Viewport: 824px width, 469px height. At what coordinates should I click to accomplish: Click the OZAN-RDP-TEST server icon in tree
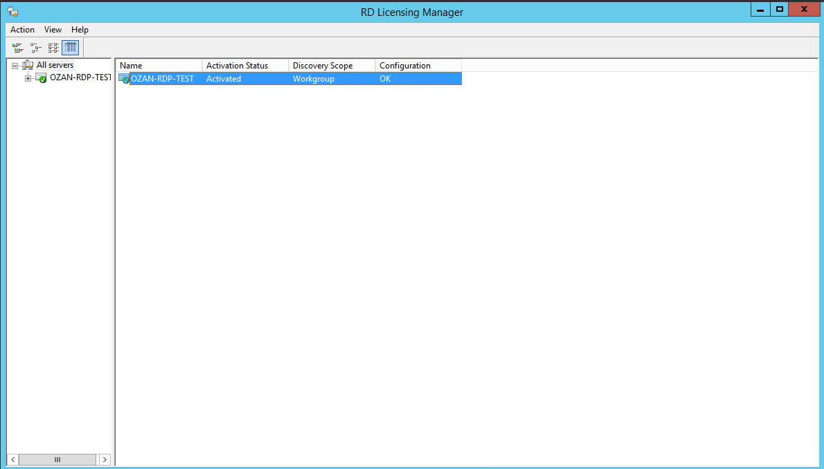coord(41,77)
